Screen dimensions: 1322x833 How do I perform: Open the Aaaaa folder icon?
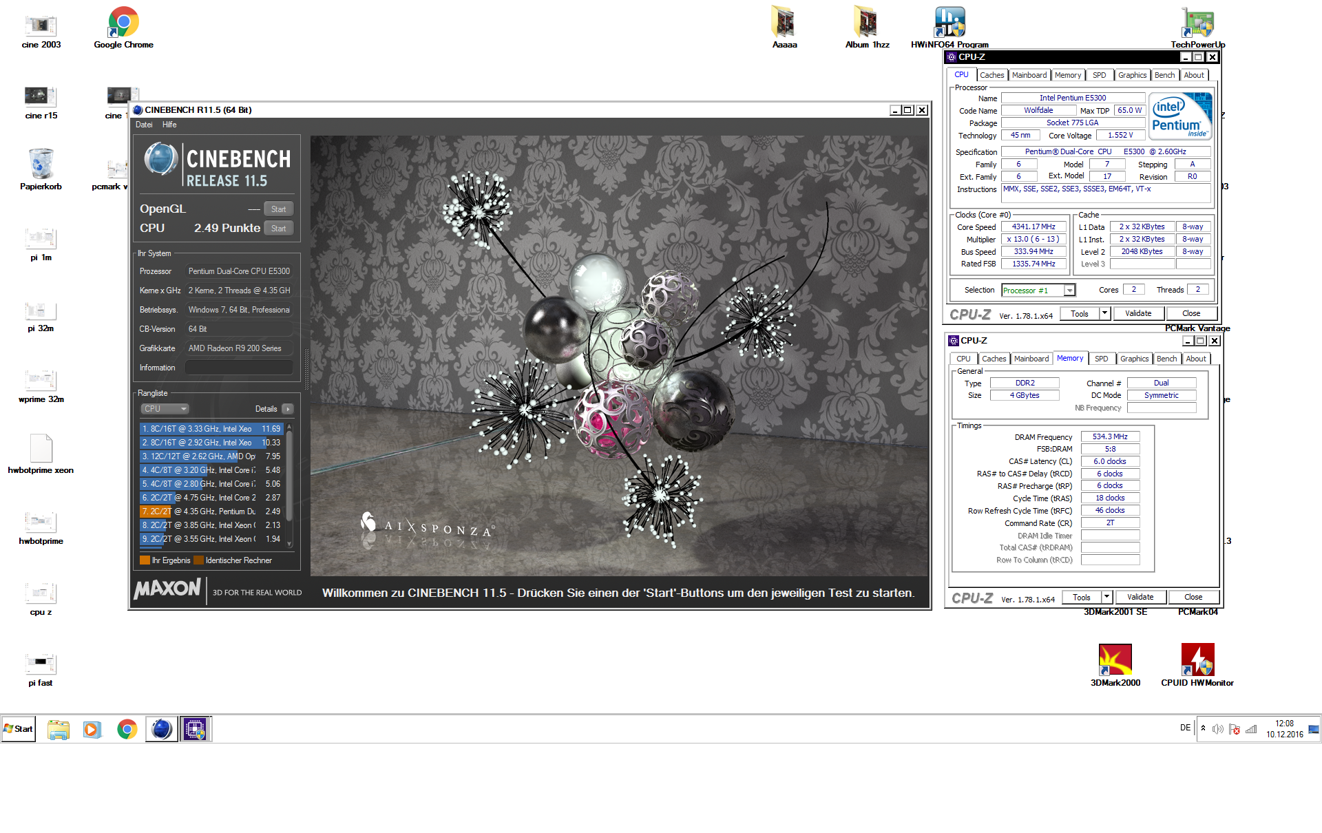coord(785,28)
